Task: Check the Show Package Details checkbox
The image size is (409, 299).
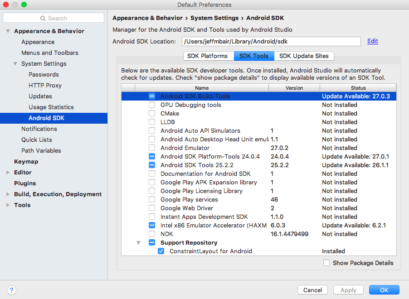Action: coord(326,263)
